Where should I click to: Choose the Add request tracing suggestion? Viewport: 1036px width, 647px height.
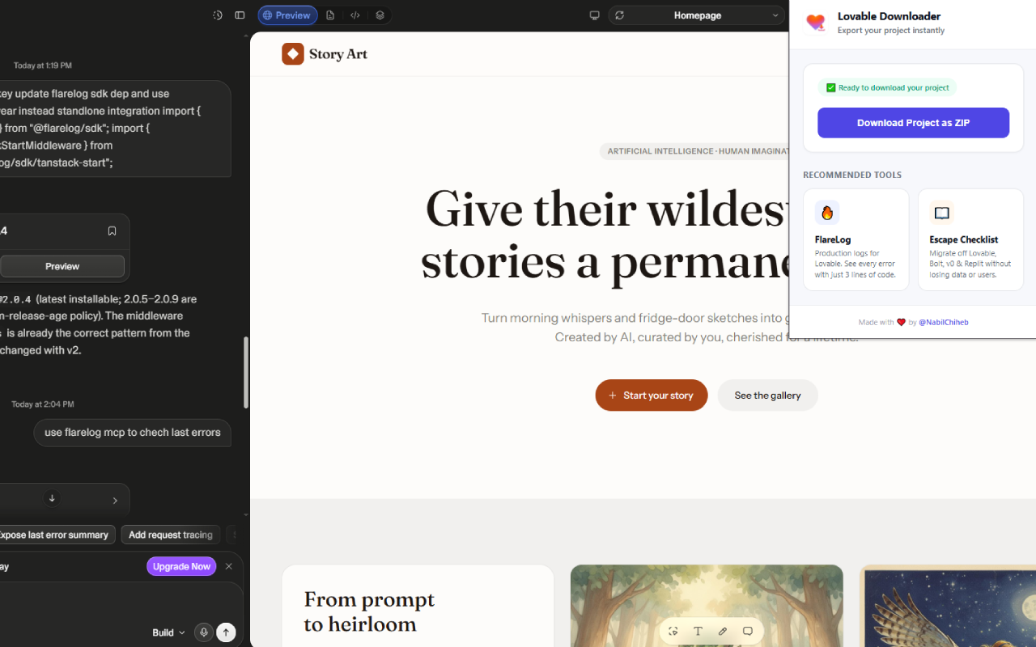[x=171, y=535]
